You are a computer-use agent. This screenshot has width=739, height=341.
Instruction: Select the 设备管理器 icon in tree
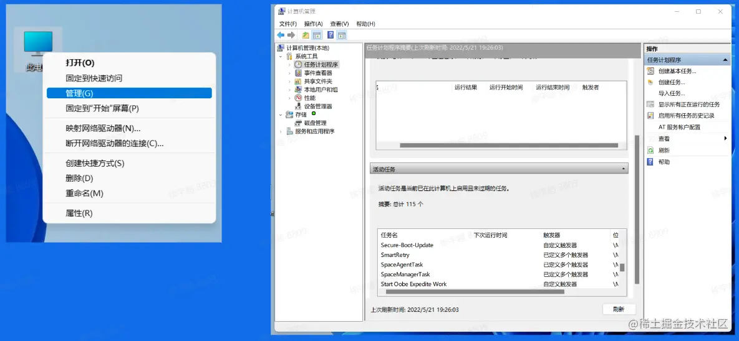(298, 106)
